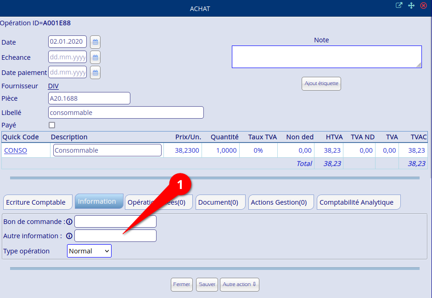Switch to the Ecriture Comptable tab

click(36, 202)
